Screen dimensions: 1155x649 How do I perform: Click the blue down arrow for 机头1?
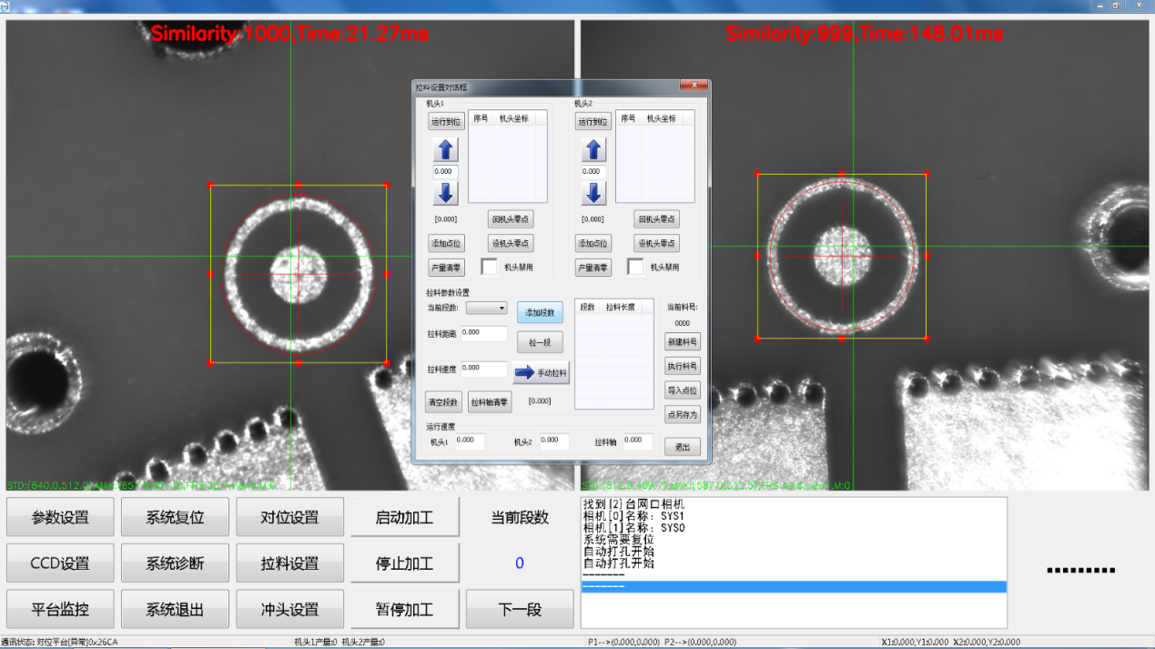coord(445,193)
